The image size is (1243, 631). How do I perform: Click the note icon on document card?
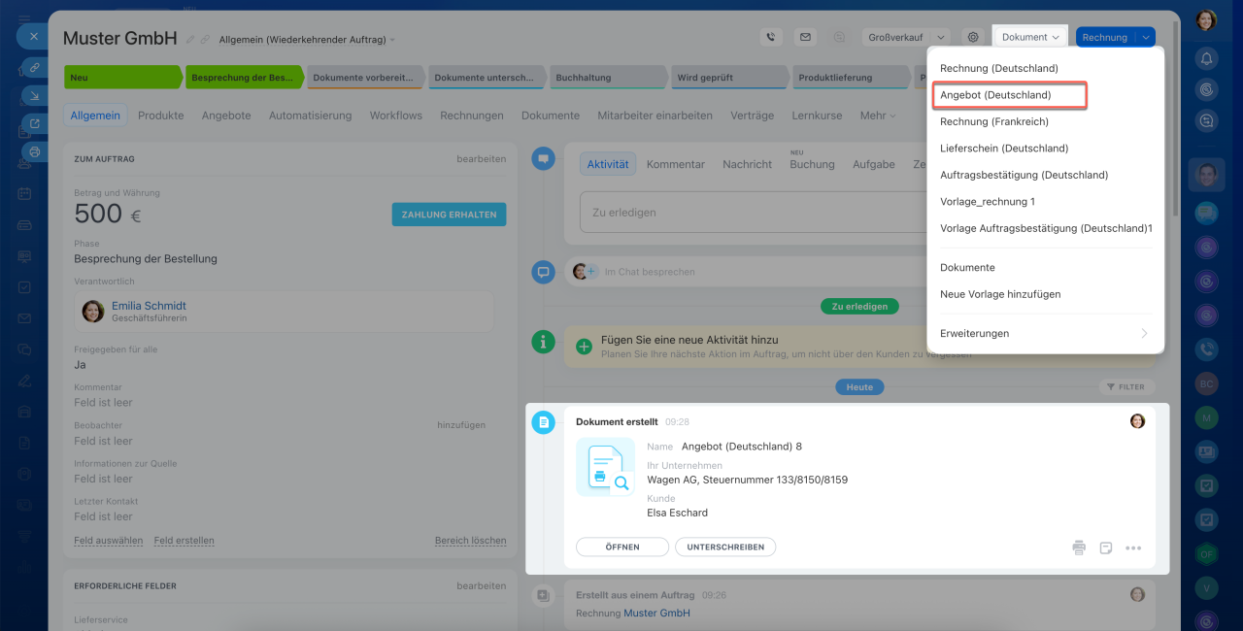(x=1106, y=548)
